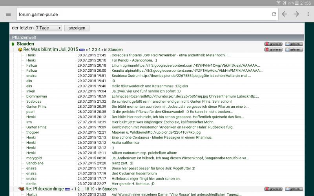Click the green leaf icon beside Stauden
The height and width of the screenshot is (196, 314).
13,44
